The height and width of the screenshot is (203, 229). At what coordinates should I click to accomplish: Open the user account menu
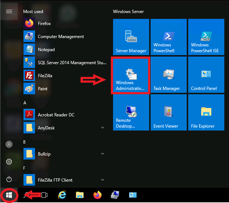coord(9,144)
